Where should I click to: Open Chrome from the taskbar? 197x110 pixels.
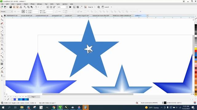tap(54, 107)
